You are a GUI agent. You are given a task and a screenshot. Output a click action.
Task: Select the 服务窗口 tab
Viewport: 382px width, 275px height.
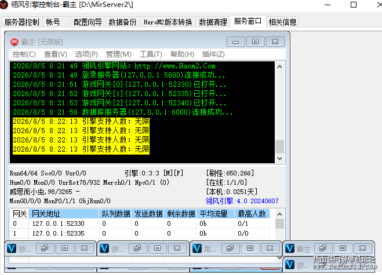248,21
